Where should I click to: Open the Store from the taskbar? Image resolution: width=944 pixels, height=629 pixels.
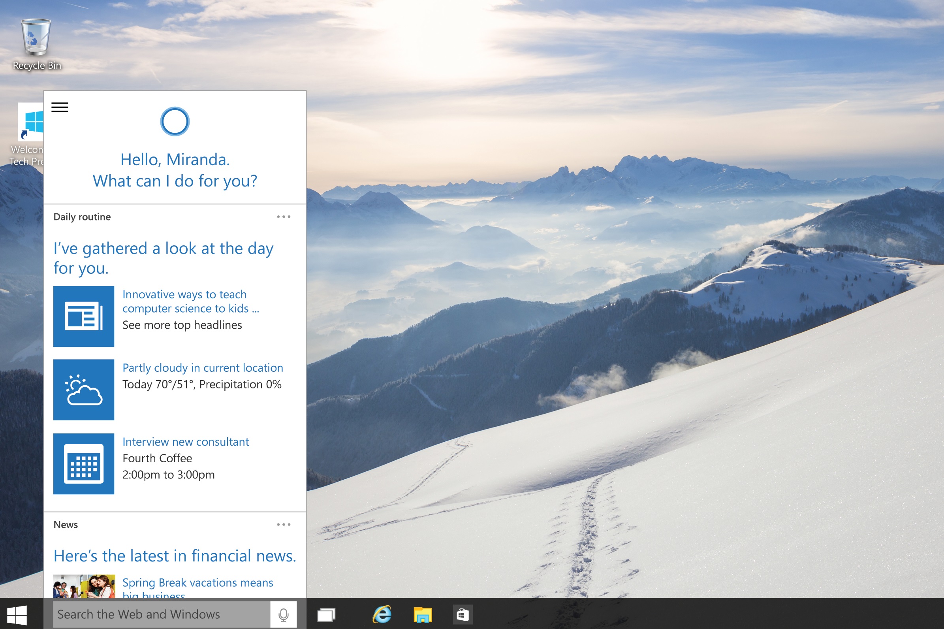point(463,614)
